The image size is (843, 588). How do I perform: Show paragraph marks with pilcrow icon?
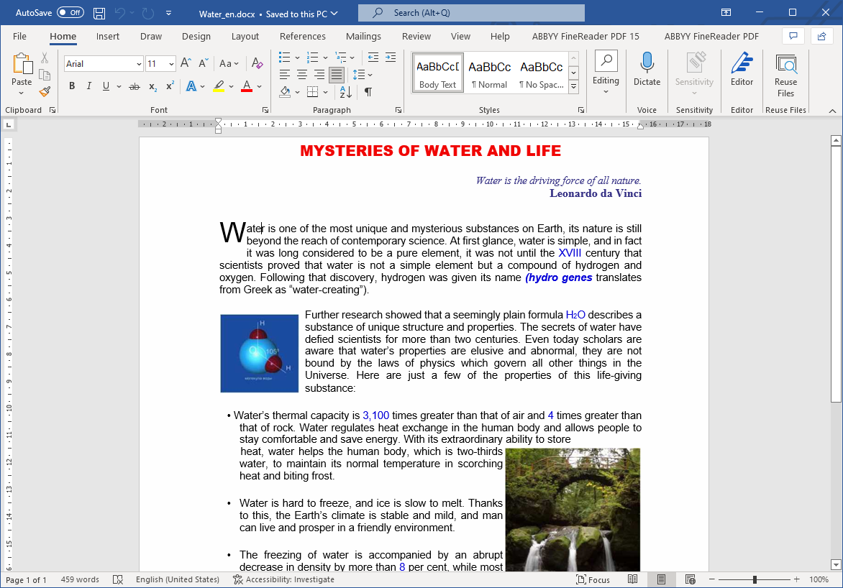point(368,92)
